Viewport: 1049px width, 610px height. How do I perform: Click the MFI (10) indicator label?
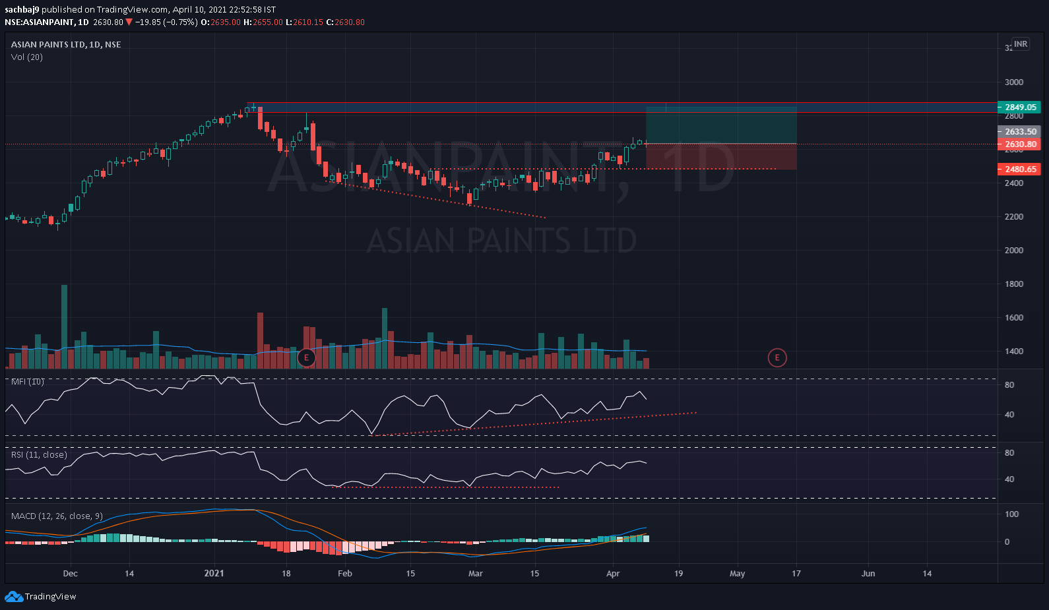(x=28, y=382)
